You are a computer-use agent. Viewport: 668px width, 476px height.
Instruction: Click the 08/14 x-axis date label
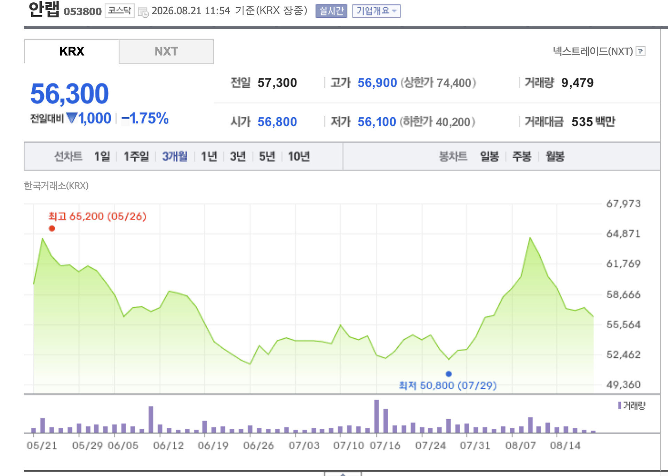565,445
